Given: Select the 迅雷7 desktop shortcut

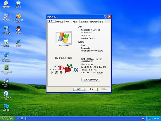Looking at the screenshot, I should point(18,43).
